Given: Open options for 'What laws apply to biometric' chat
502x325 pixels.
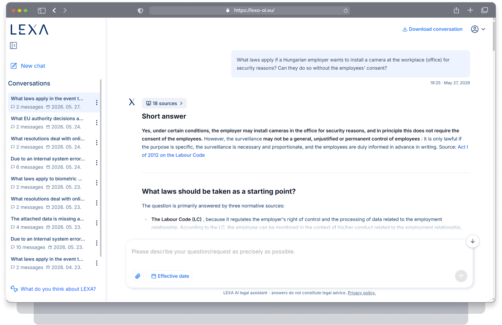Looking at the screenshot, I should click(96, 183).
